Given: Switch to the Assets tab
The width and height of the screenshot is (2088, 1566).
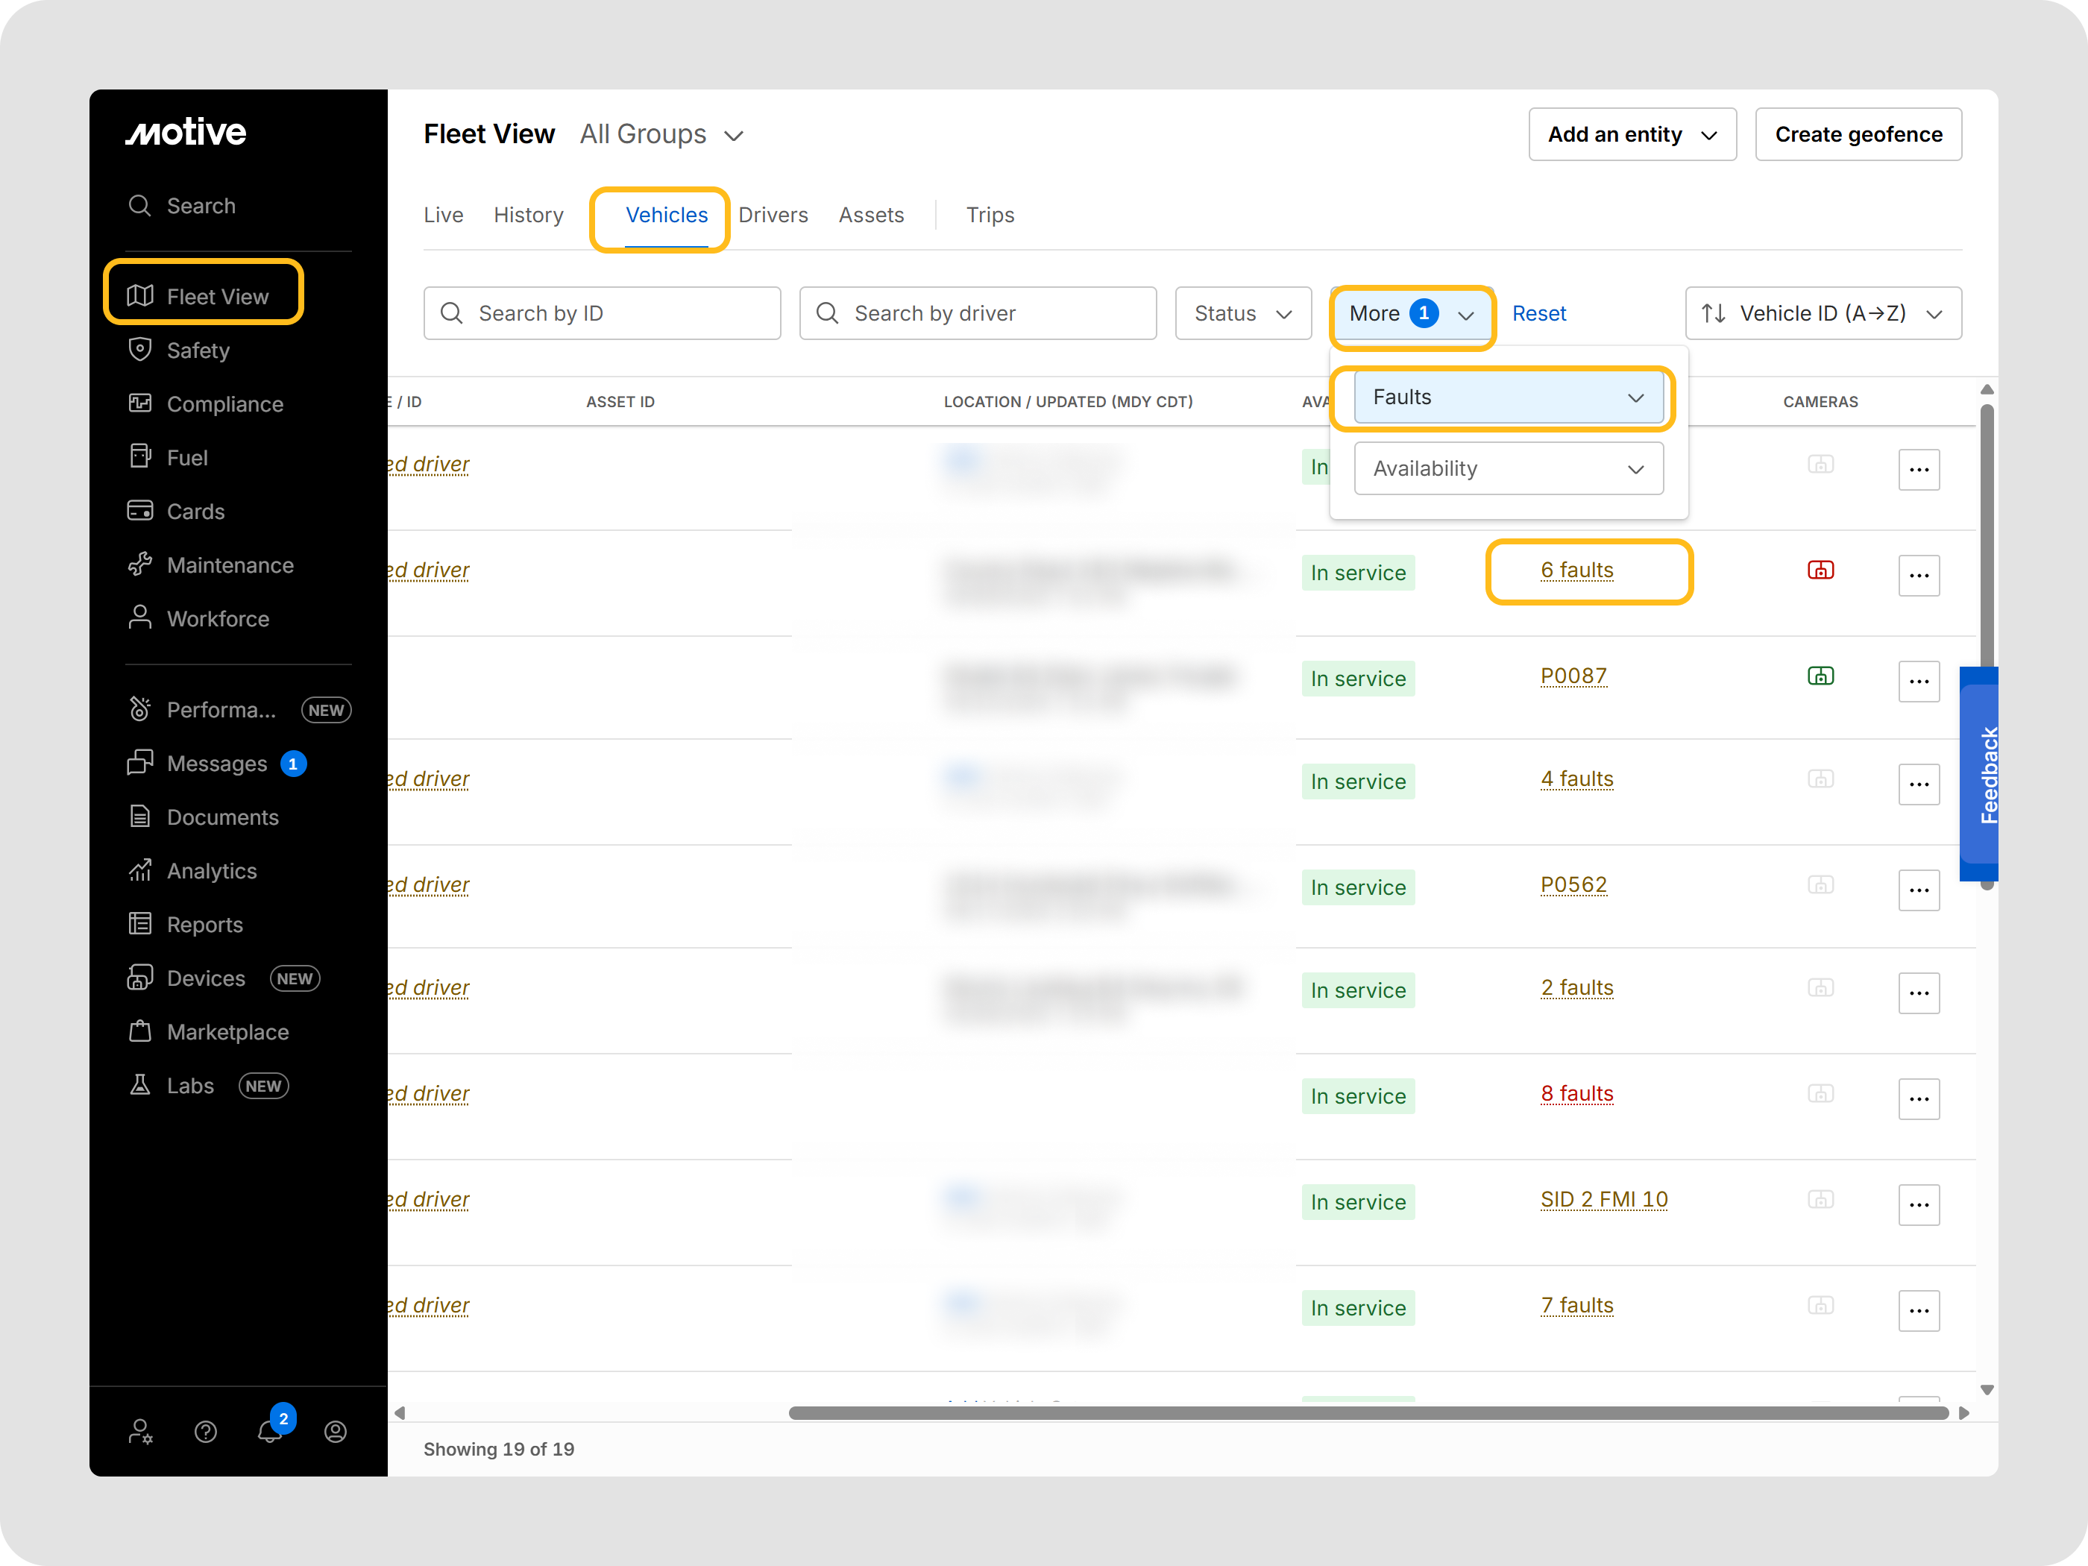Looking at the screenshot, I should click(x=871, y=216).
